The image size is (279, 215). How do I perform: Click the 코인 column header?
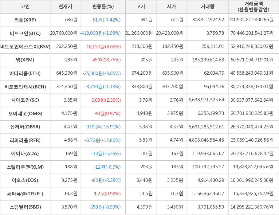point(25,6)
